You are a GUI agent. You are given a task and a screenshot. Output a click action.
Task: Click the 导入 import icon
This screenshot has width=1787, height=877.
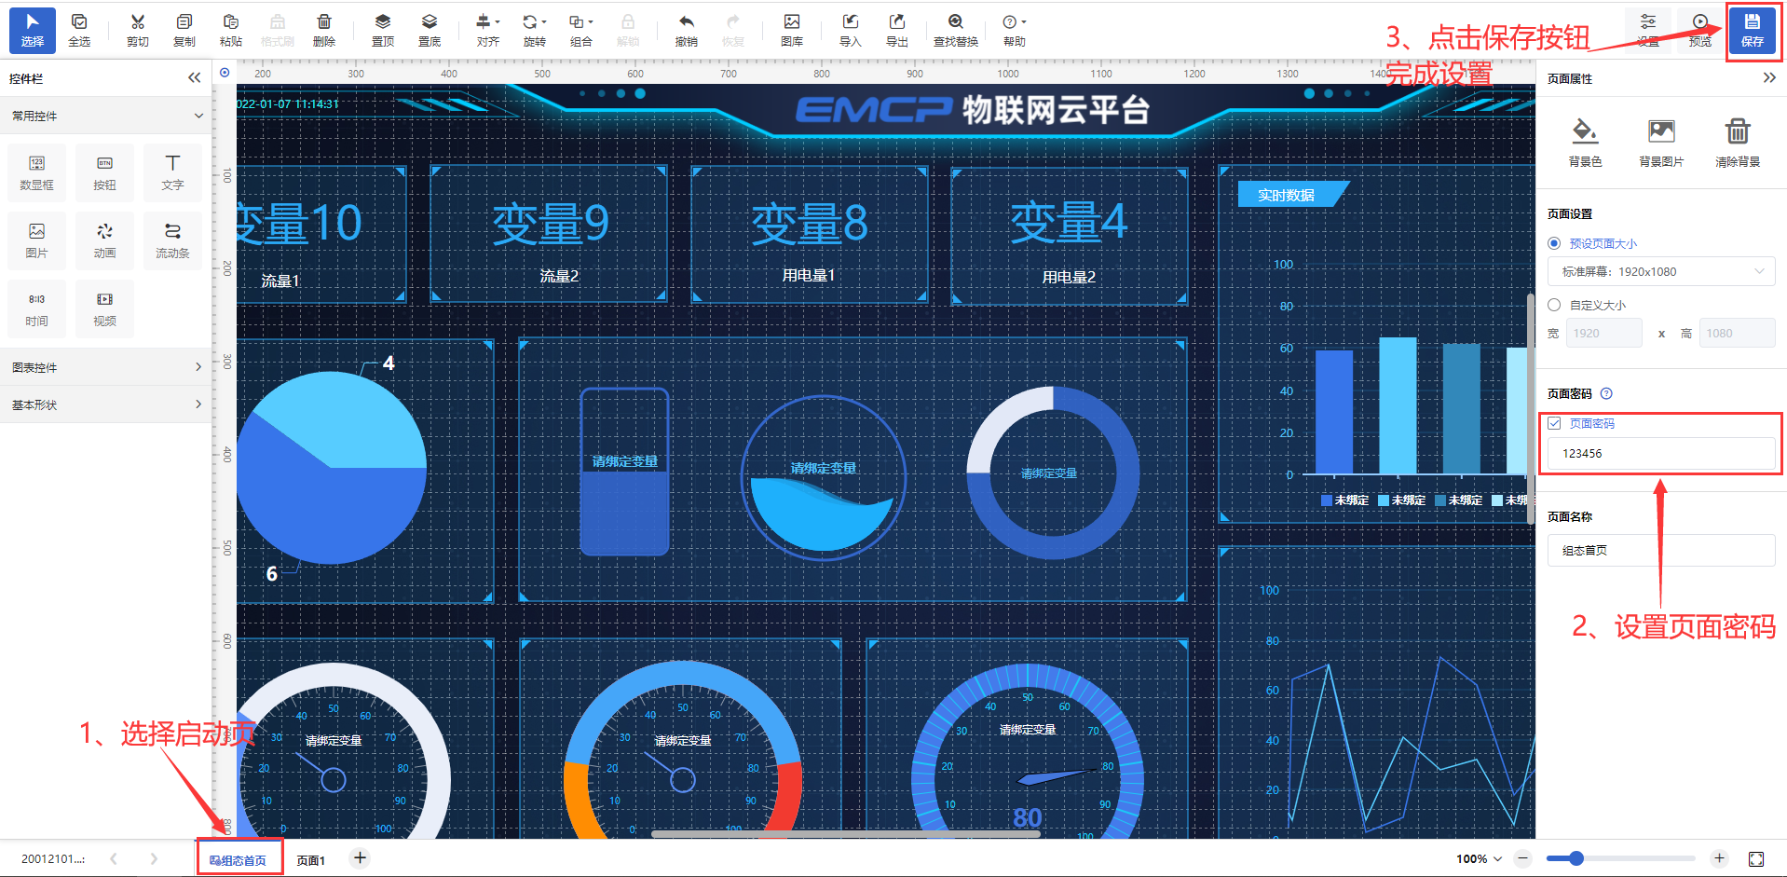pyautogui.click(x=851, y=30)
